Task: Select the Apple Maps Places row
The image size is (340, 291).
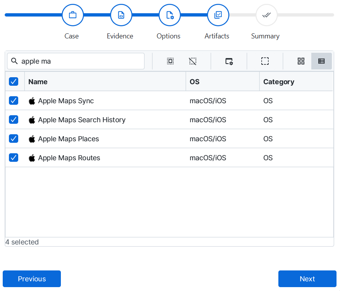Action: pos(69,139)
